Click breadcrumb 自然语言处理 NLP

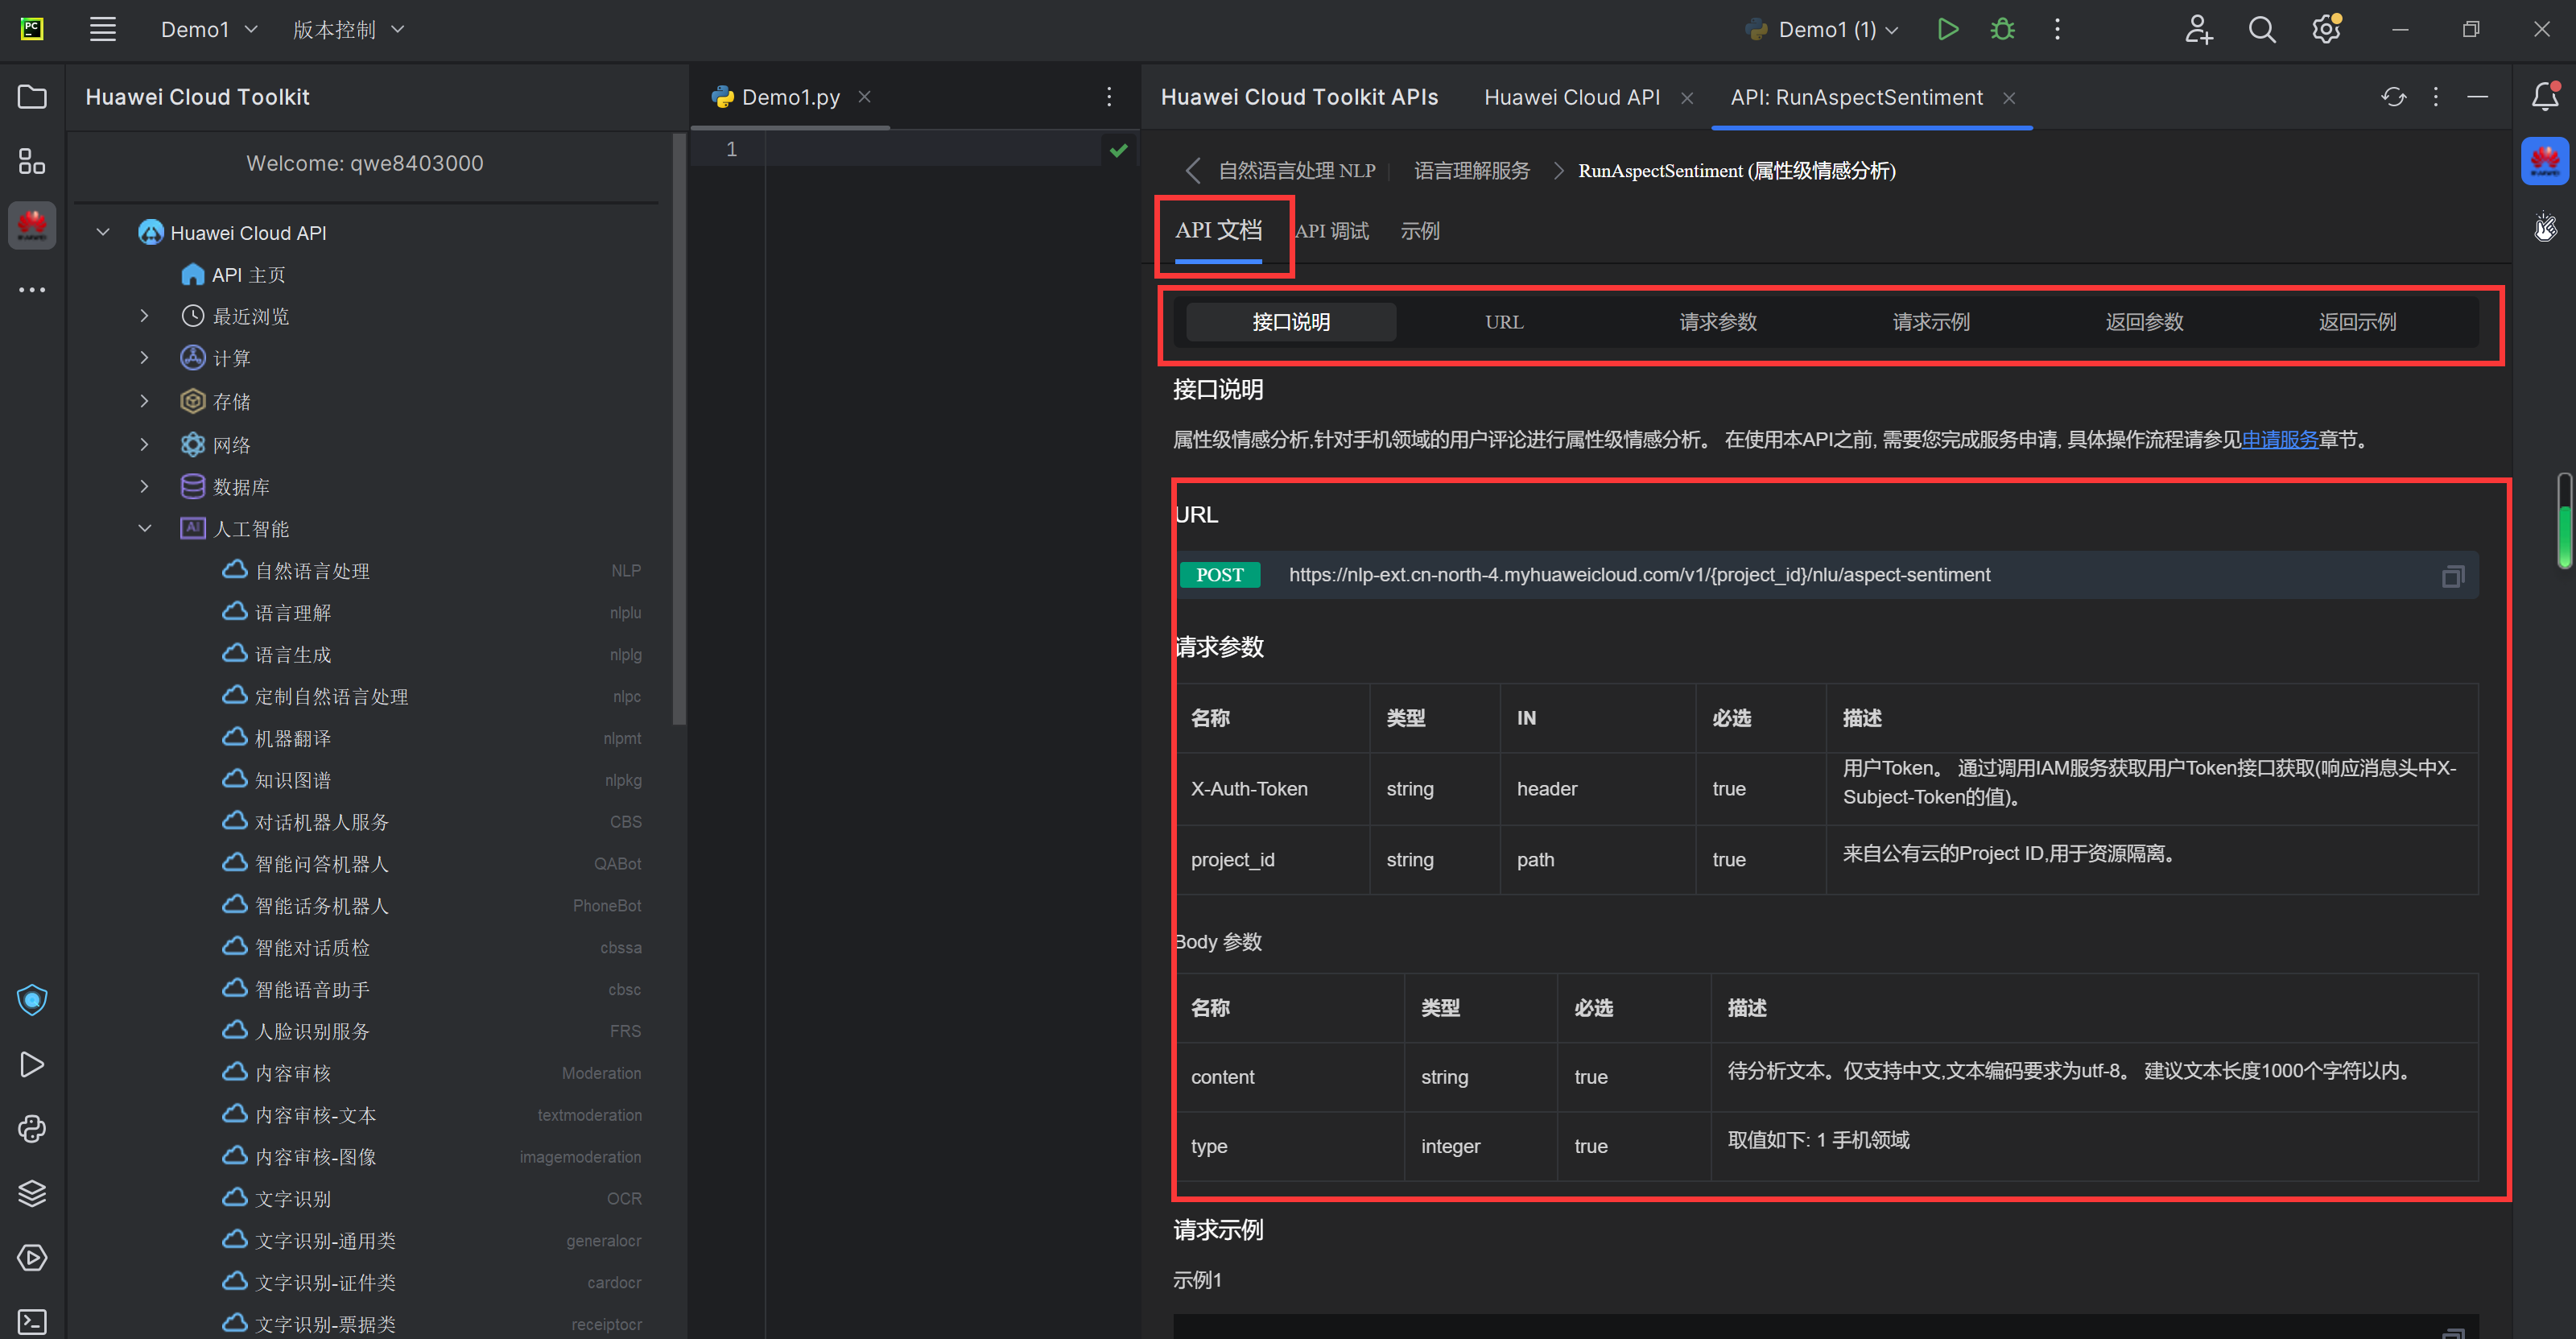pyautogui.click(x=1297, y=171)
